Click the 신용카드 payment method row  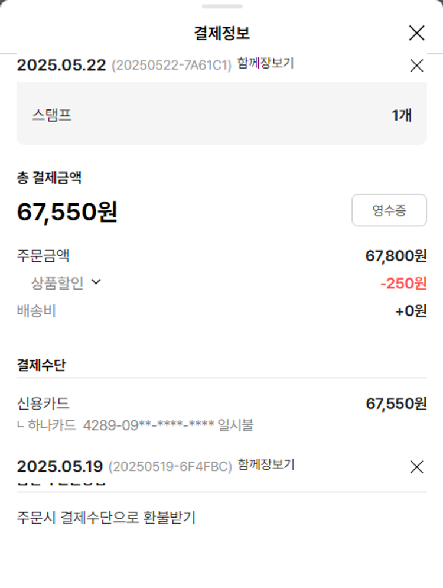pyautogui.click(x=44, y=404)
